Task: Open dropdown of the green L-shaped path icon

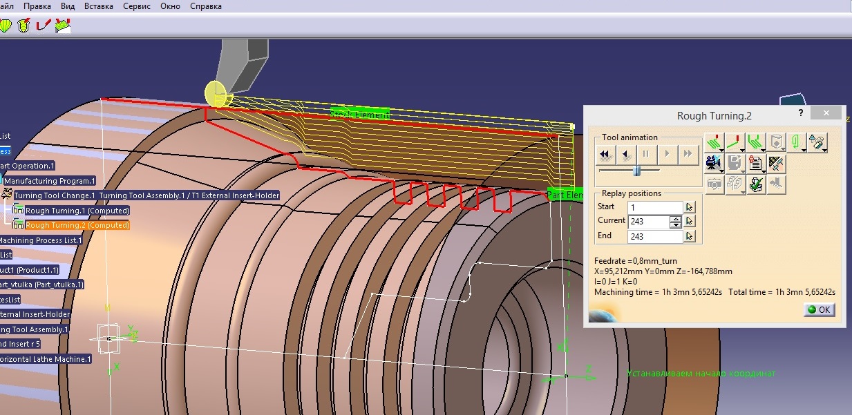Action: point(743,150)
